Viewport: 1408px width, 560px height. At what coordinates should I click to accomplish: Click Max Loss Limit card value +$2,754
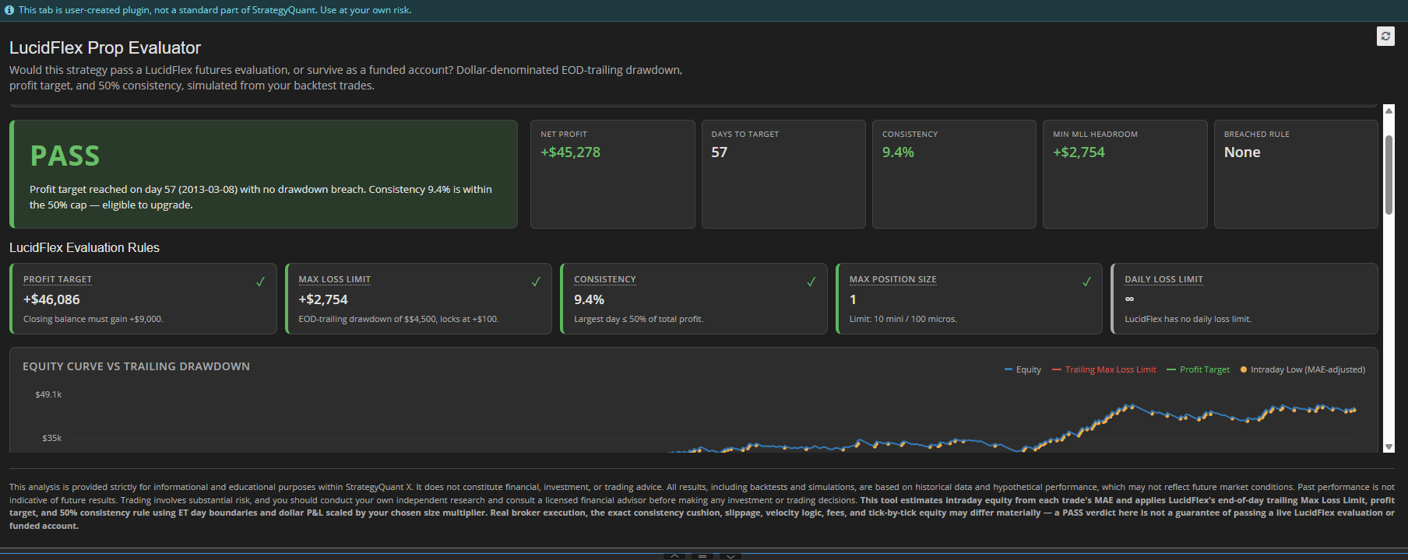point(323,299)
